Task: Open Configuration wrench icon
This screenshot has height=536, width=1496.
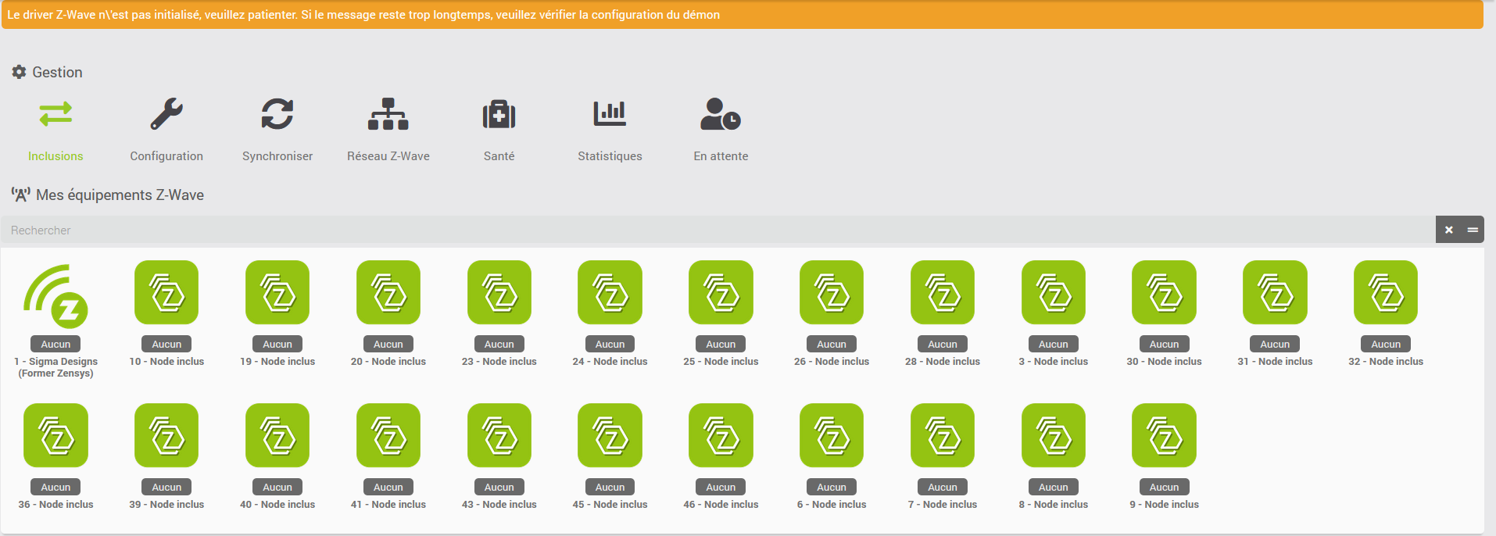Action: coord(166,115)
